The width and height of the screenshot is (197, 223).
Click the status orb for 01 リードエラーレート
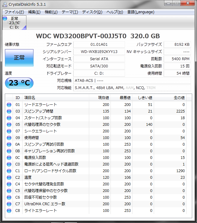pos(9,105)
